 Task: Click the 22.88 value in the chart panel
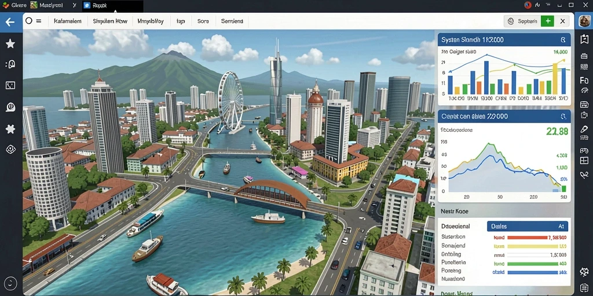557,131
